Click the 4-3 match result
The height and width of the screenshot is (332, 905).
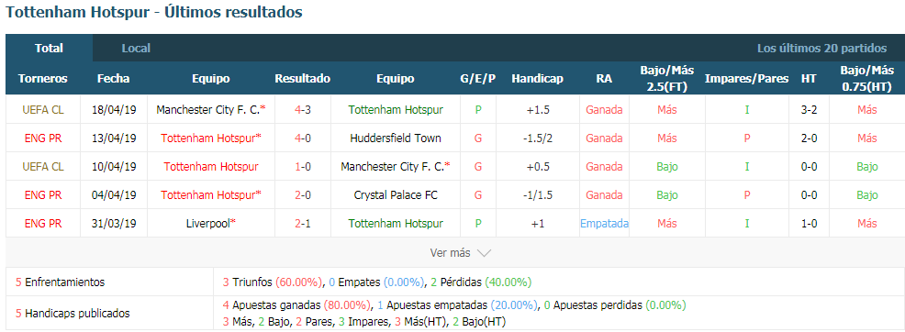click(303, 109)
